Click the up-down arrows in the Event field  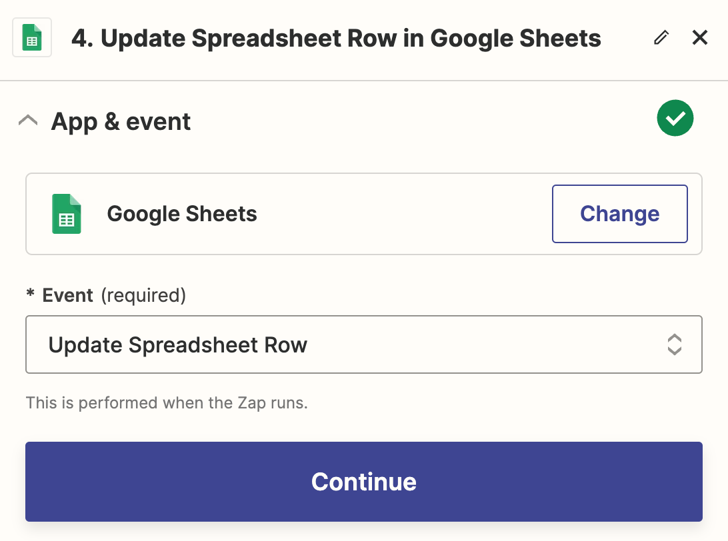(674, 344)
